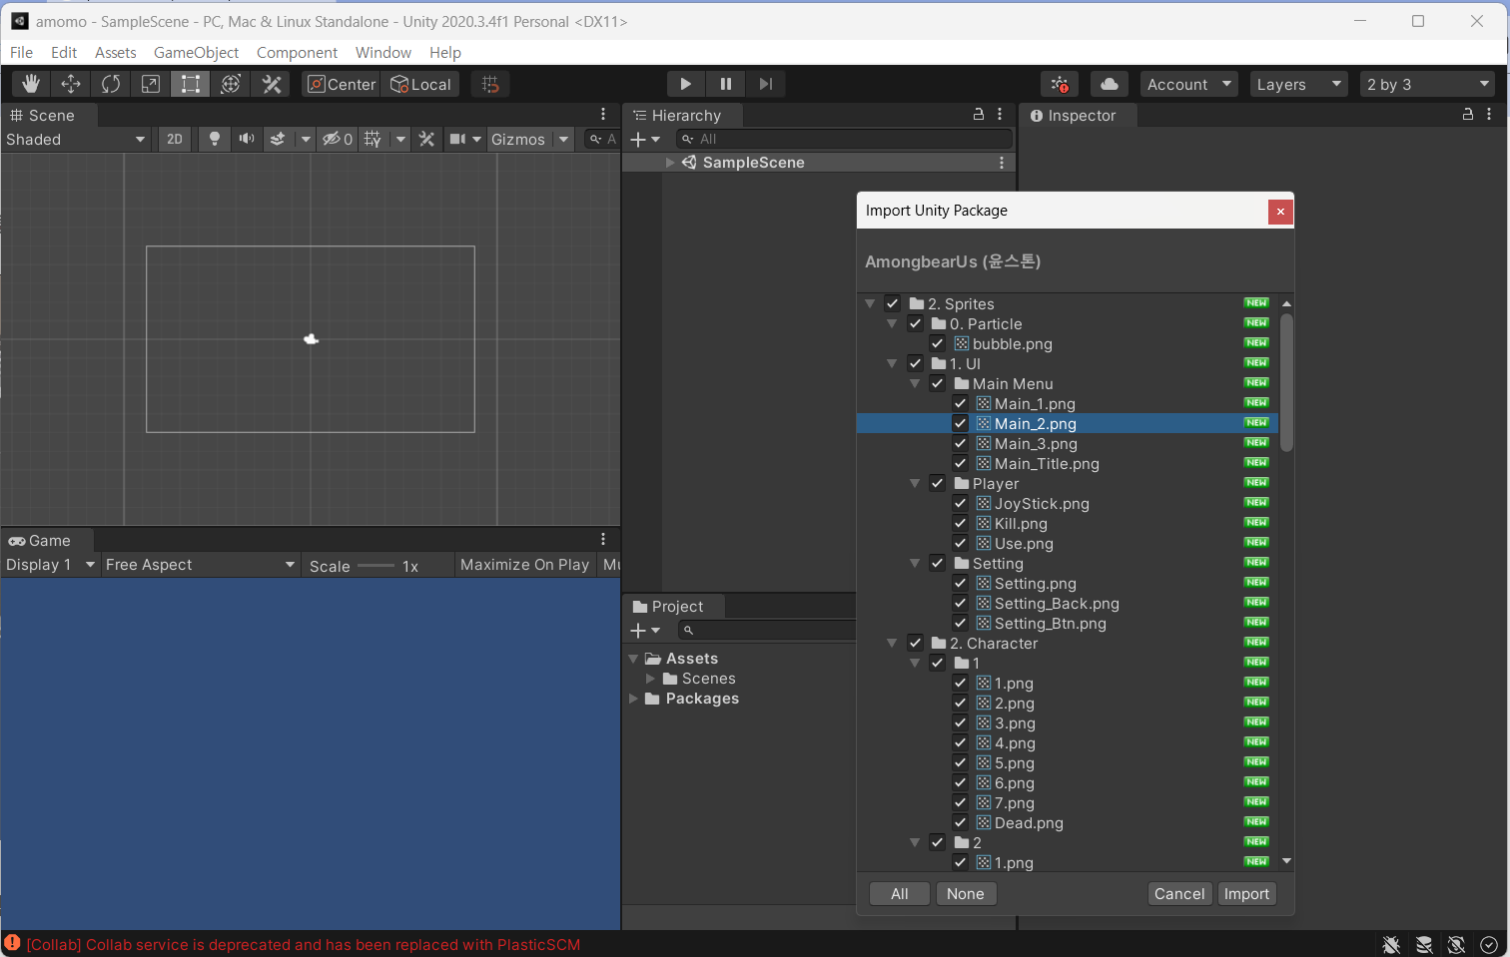
Task: Select the Rect tool
Action: 191,84
